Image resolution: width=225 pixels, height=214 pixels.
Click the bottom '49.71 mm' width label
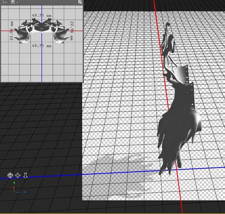(42, 46)
